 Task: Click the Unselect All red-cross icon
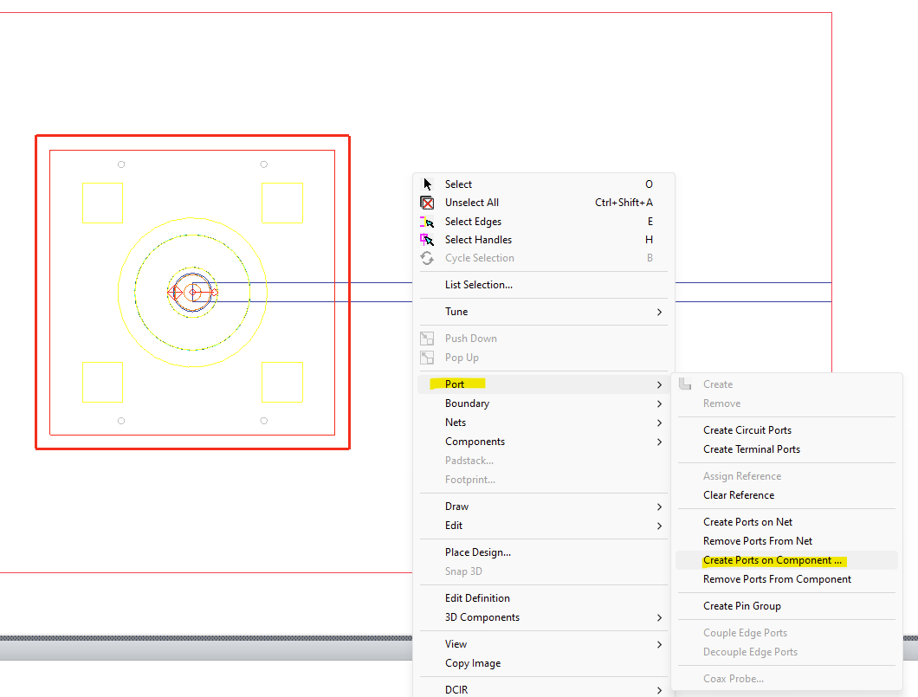coord(426,202)
